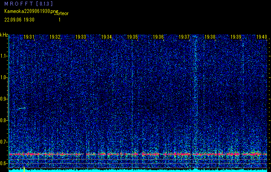Click the 19:40 time axis label
271x172 pixels.
point(262,37)
